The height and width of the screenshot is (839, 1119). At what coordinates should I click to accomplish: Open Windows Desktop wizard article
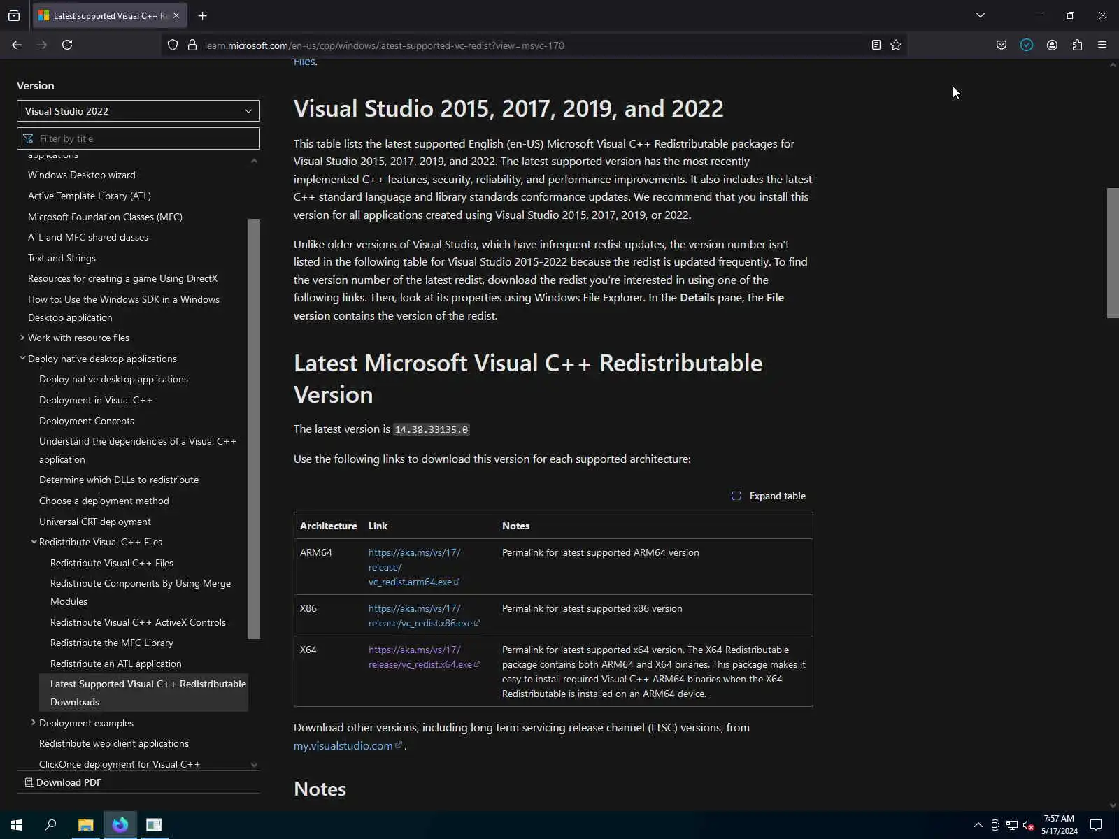tap(82, 175)
